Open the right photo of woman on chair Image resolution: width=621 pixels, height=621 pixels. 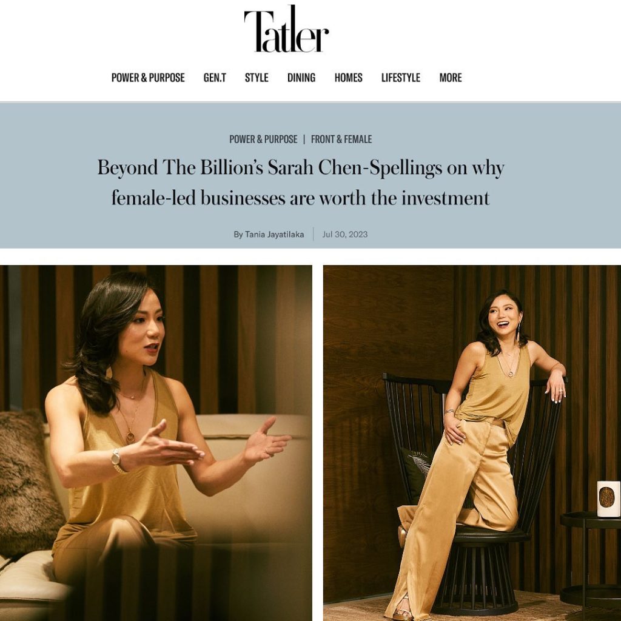point(472,443)
